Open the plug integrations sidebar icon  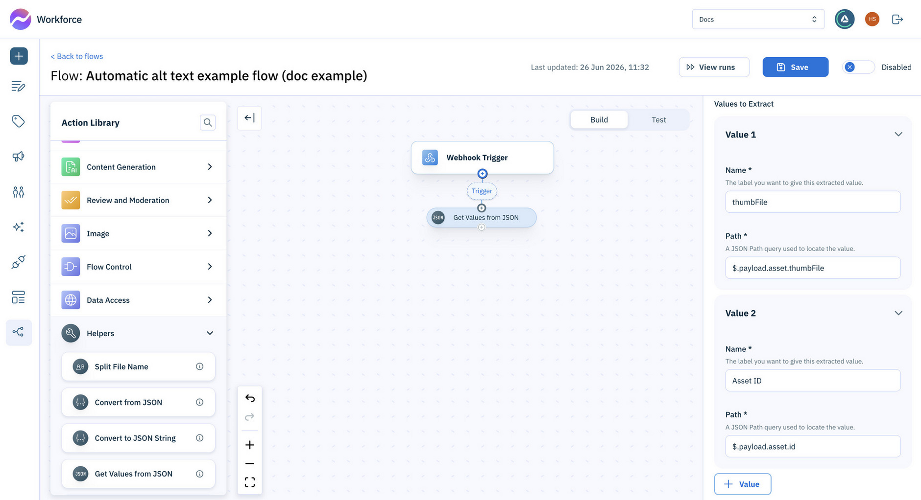[19, 262]
